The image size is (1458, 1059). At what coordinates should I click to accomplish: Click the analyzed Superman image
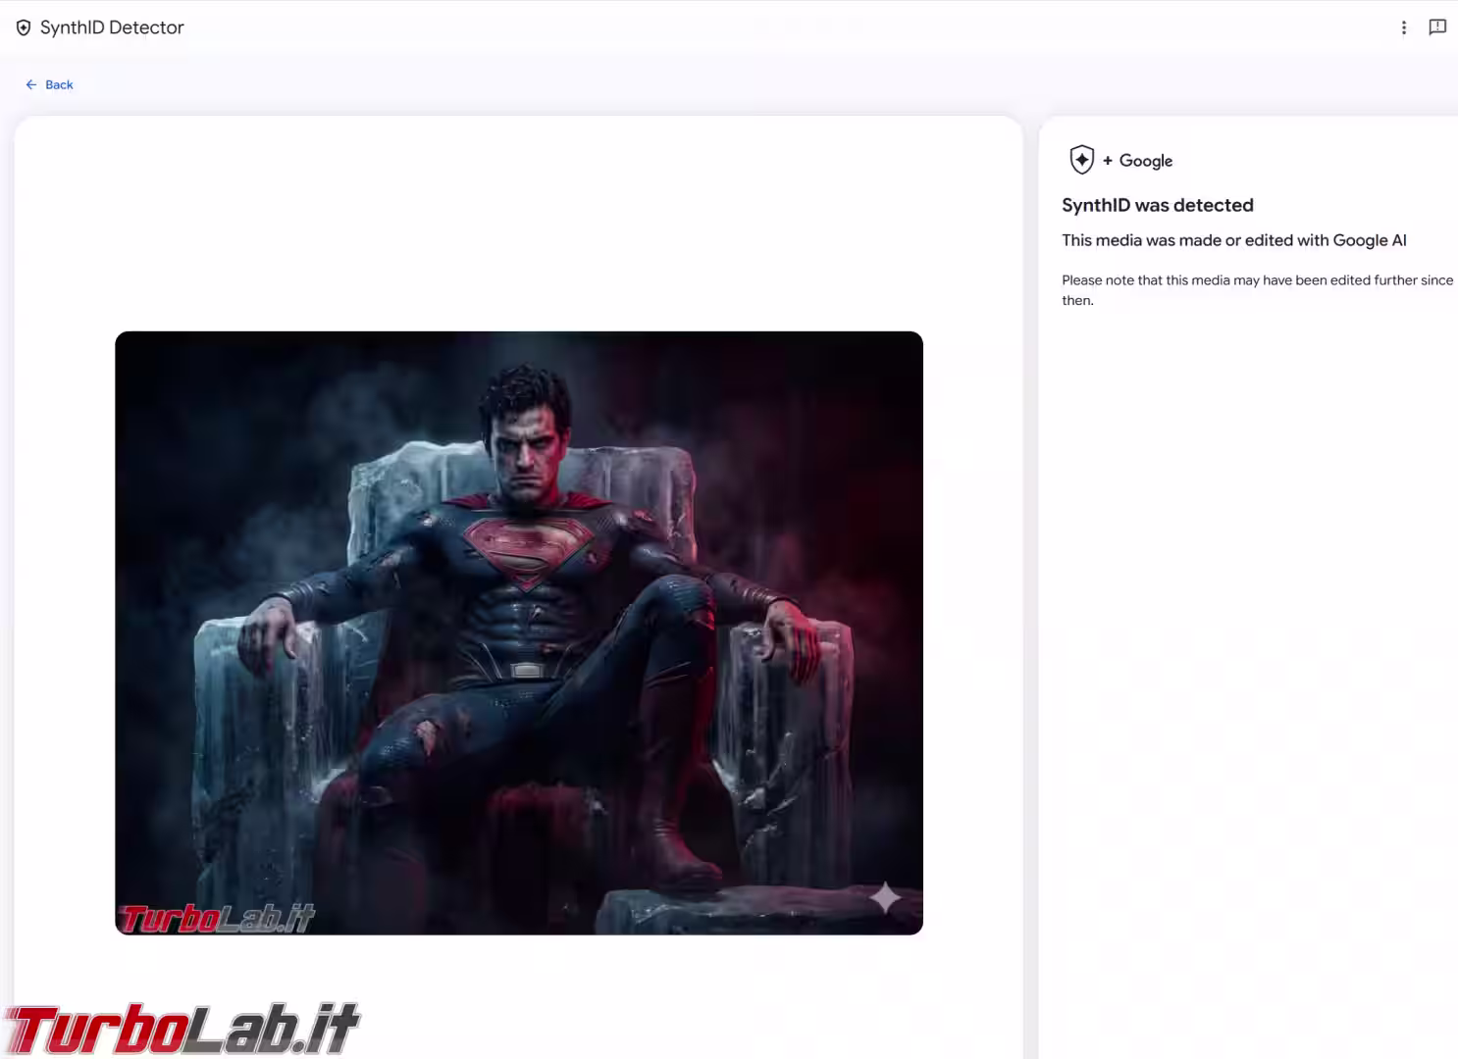pyautogui.click(x=519, y=632)
